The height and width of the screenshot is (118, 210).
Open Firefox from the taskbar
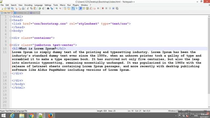click(x=51, y=115)
